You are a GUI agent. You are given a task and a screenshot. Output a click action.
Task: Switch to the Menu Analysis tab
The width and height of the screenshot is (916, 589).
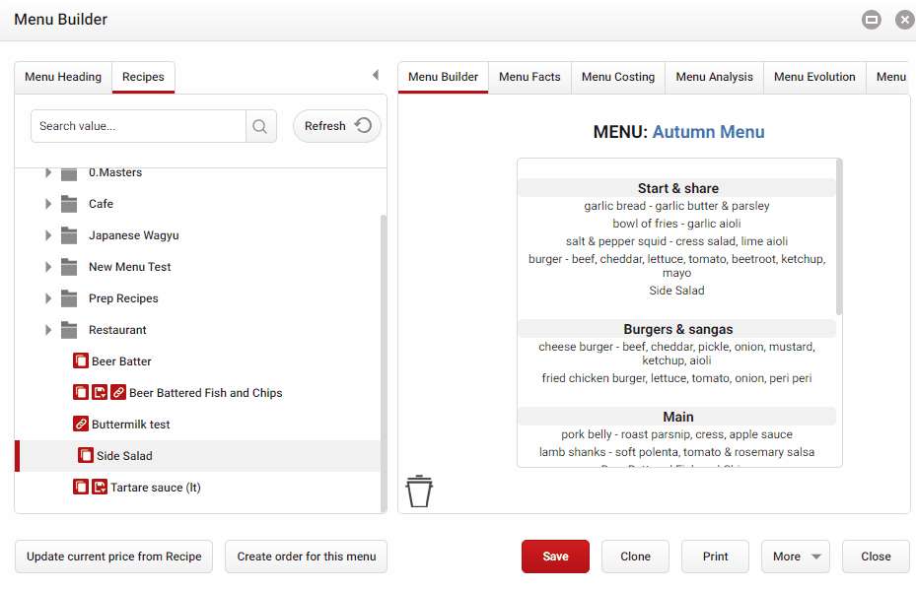pyautogui.click(x=714, y=76)
